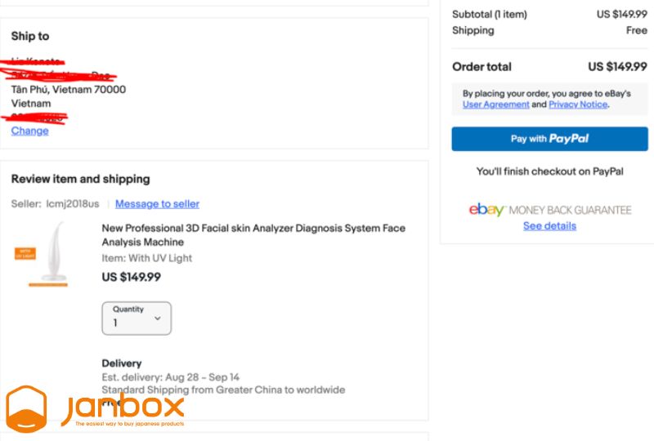Click the MONEY BACK GUARANTEE text
The width and height of the screenshot is (654, 441).
[x=570, y=210]
